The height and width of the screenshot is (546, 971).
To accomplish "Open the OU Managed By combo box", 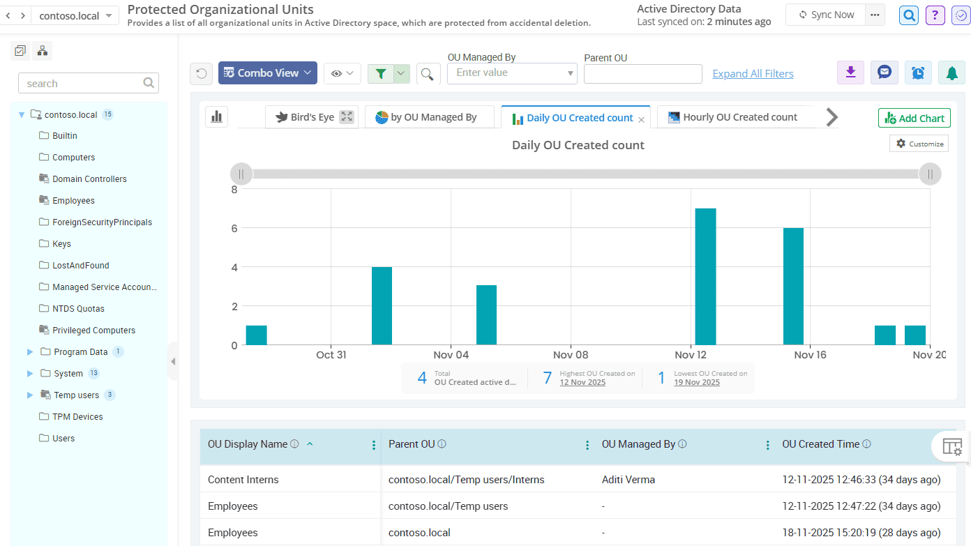I will (512, 73).
